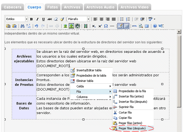
Task: Click insert table toolbar icon
Action: pyautogui.click(x=126, y=26)
